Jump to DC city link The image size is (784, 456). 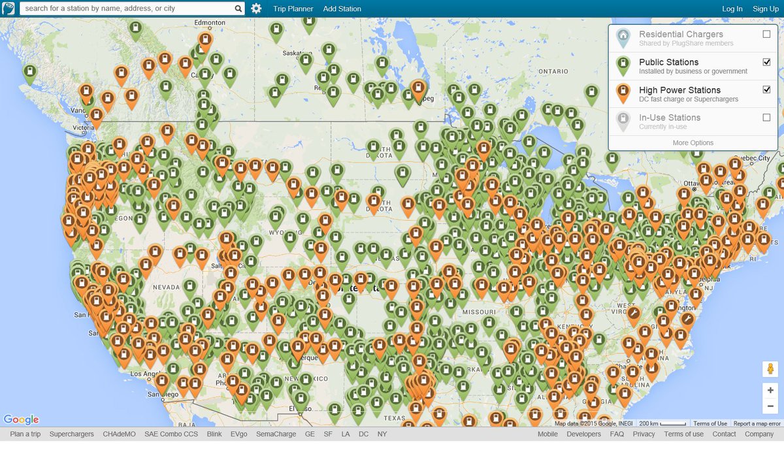pos(363,434)
